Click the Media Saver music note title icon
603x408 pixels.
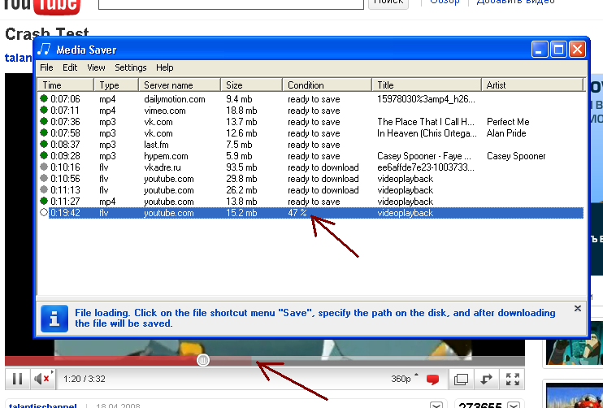coord(44,50)
